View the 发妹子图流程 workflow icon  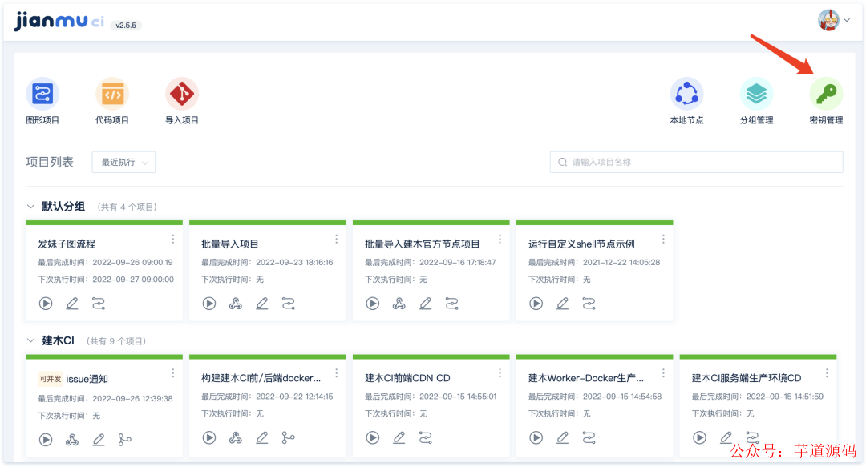tap(99, 304)
